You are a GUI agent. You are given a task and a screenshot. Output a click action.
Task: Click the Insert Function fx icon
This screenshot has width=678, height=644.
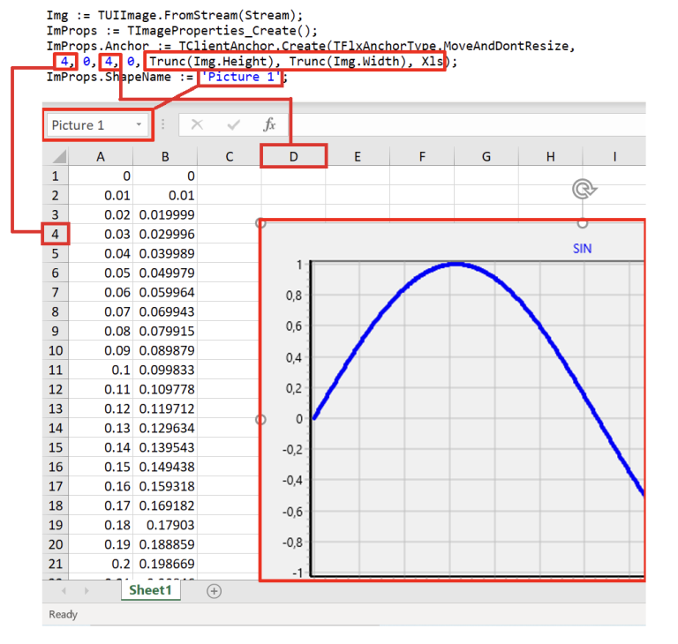[269, 125]
